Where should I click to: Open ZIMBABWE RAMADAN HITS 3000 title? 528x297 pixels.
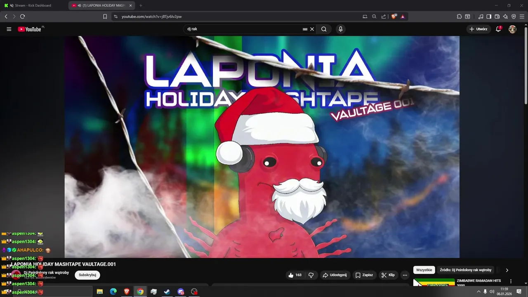pos(479,283)
